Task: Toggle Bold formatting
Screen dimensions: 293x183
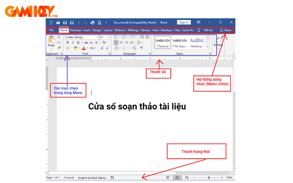Action: 68,42
